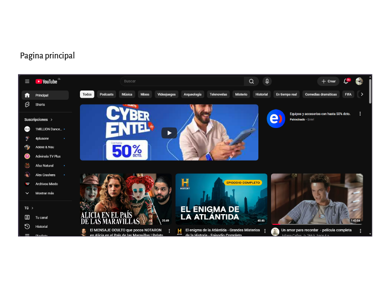The width and height of the screenshot is (390, 292).
Task: Open ad title Equipos y accesorios
Action: click(x=320, y=114)
